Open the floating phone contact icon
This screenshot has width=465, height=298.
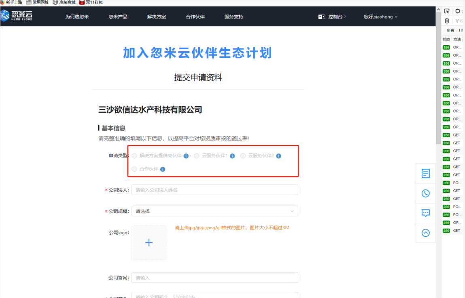point(425,193)
